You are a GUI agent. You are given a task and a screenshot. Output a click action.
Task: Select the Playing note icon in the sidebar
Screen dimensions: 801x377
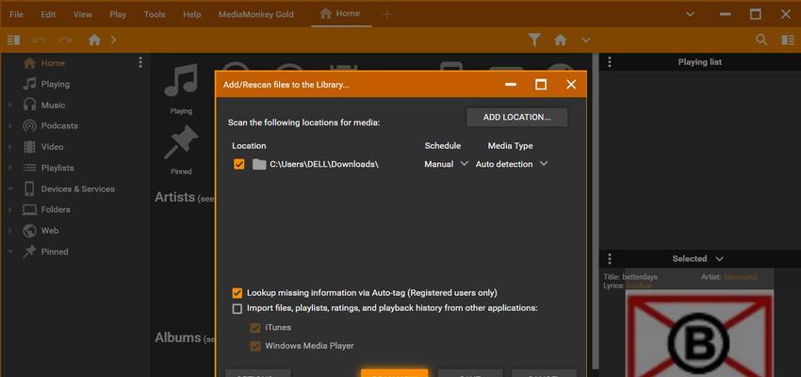29,84
